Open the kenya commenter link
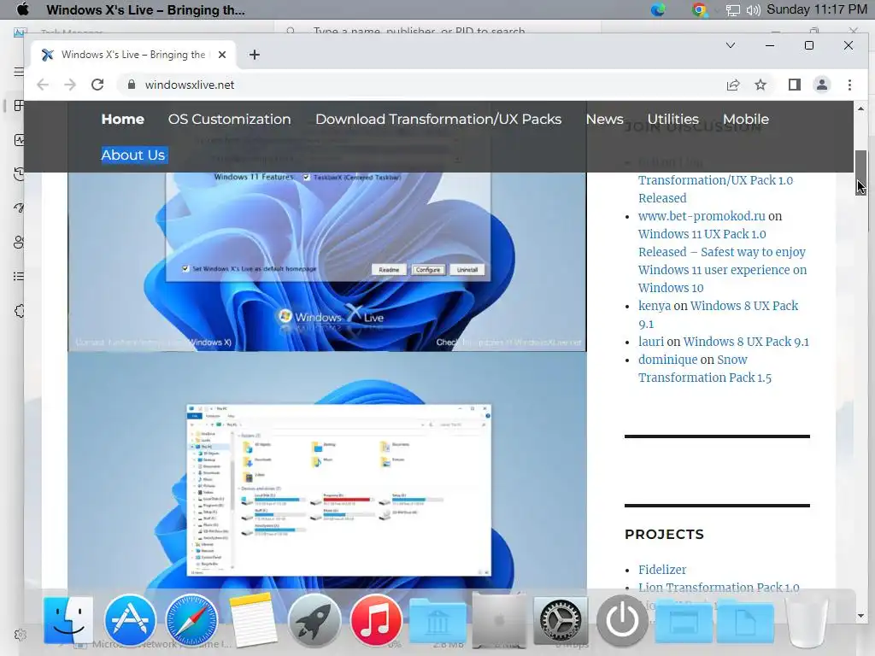The height and width of the screenshot is (656, 875). pyautogui.click(x=655, y=306)
